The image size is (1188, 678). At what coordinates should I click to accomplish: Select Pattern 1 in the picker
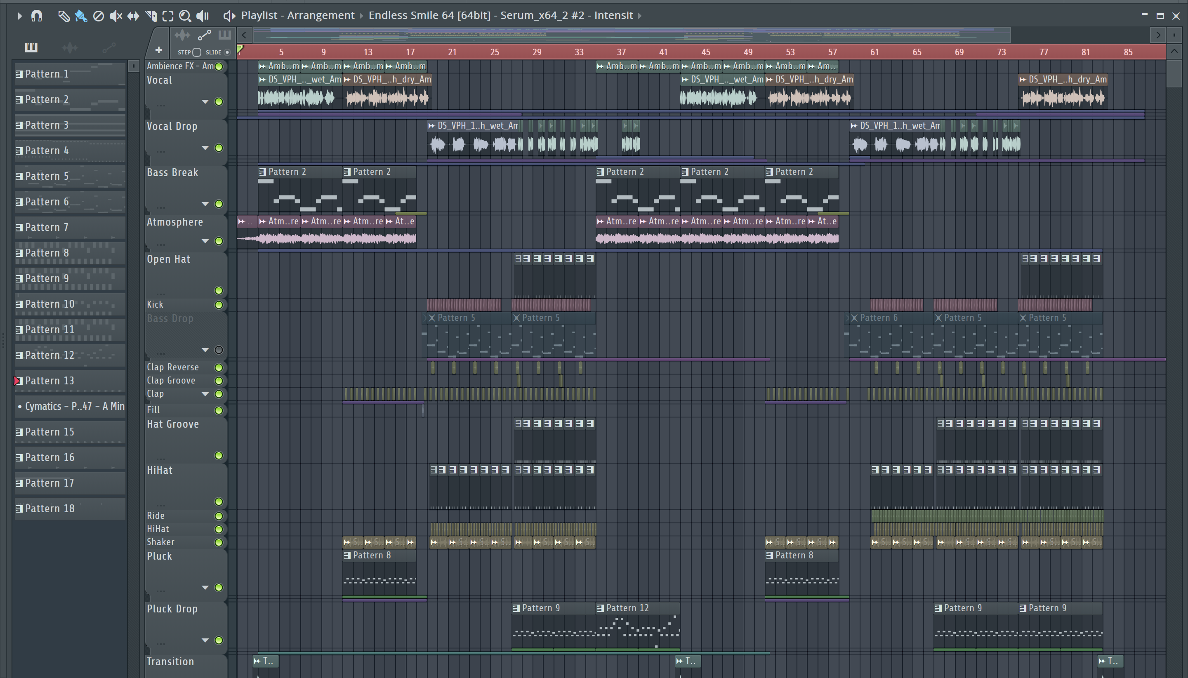70,74
